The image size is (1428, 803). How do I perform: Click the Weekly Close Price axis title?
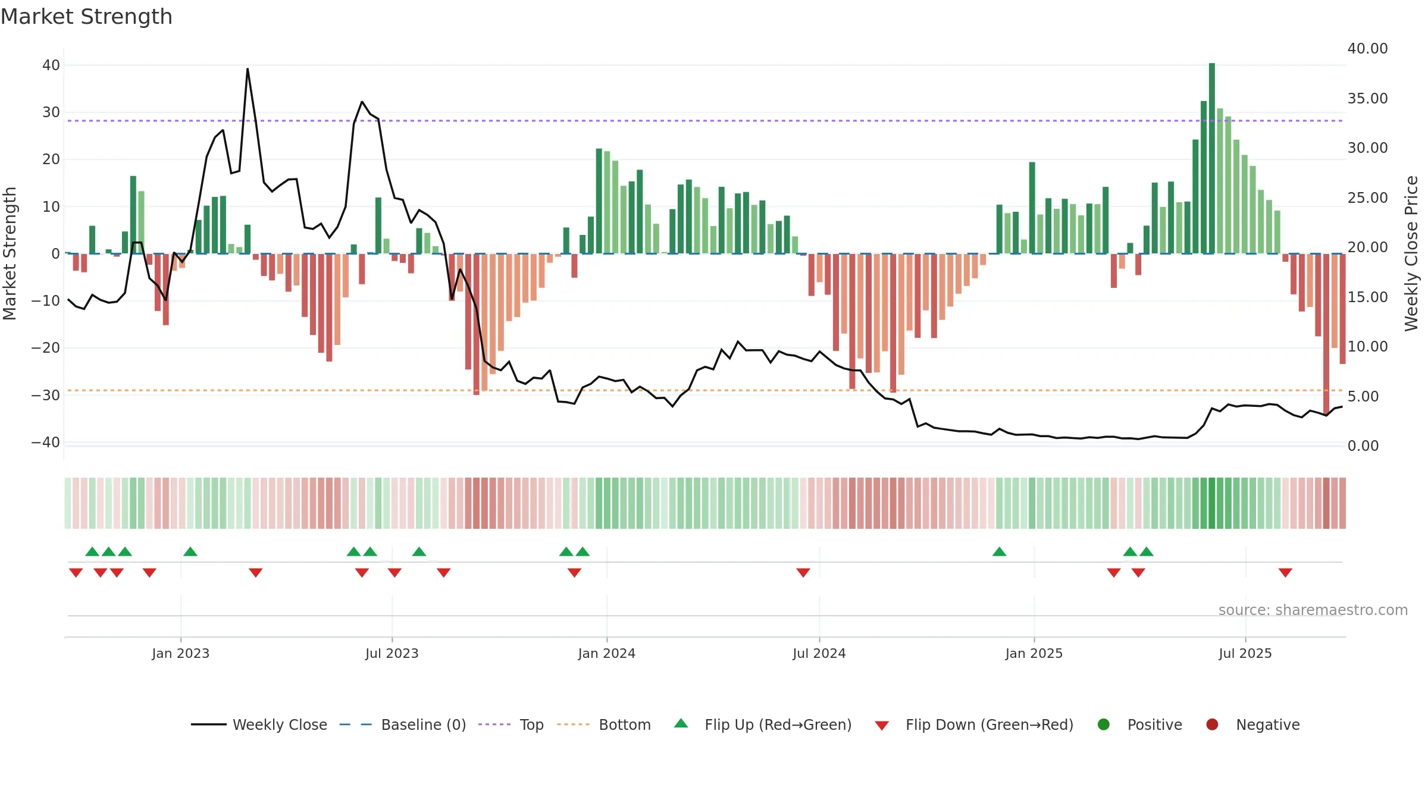click(x=1411, y=253)
